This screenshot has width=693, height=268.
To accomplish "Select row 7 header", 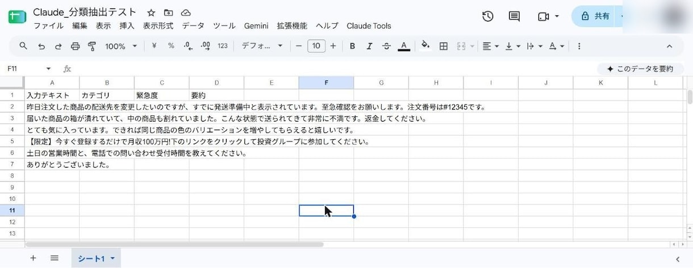I will [12, 164].
